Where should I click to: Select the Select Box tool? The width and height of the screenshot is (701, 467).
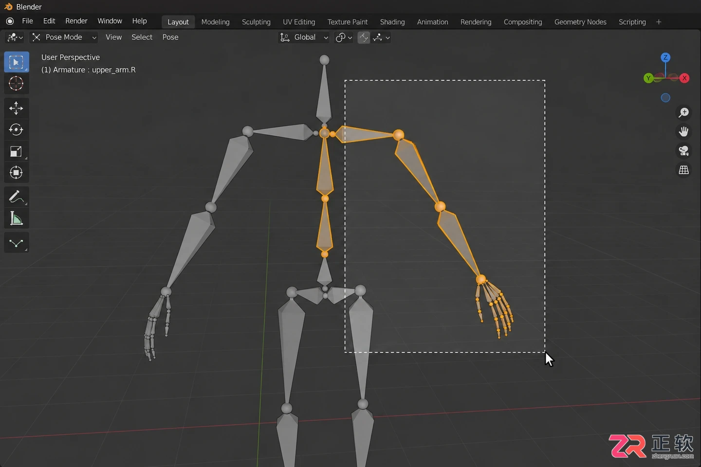[16, 62]
